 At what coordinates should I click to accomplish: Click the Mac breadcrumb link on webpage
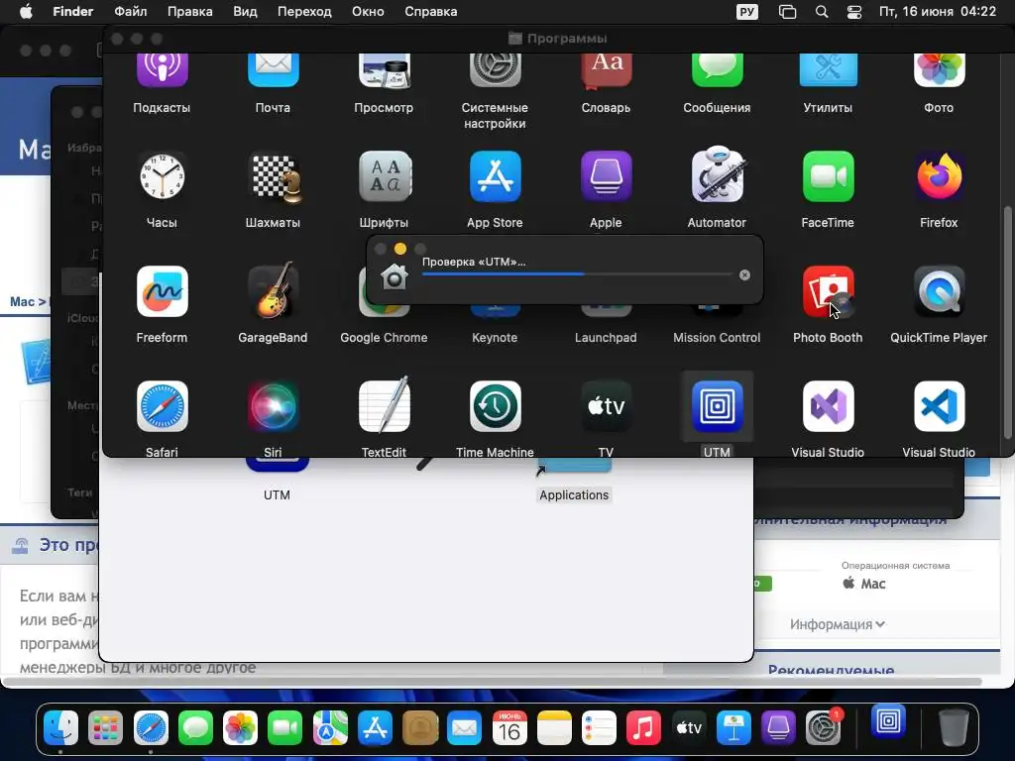pyautogui.click(x=22, y=301)
